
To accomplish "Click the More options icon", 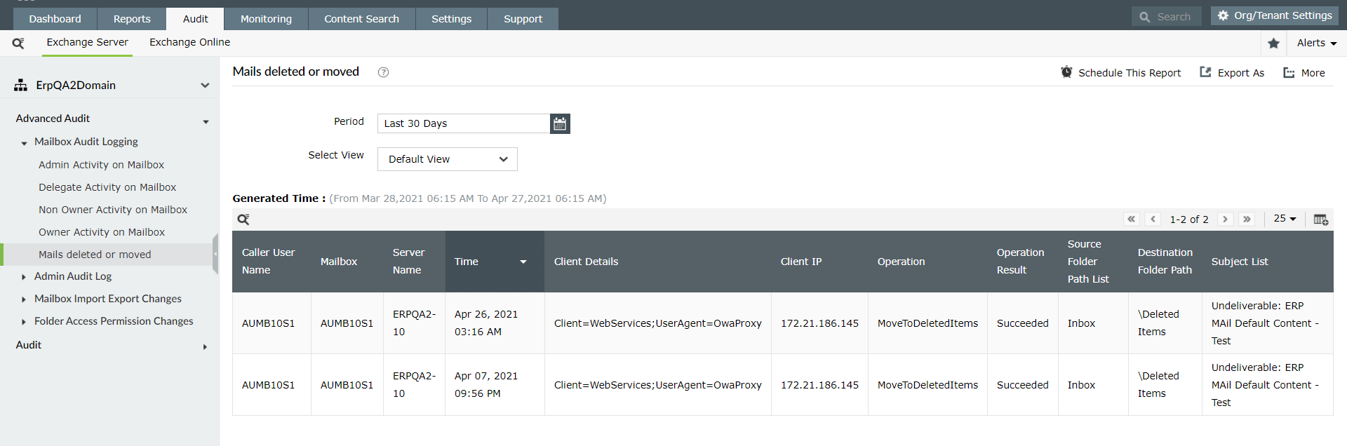I will (1289, 72).
